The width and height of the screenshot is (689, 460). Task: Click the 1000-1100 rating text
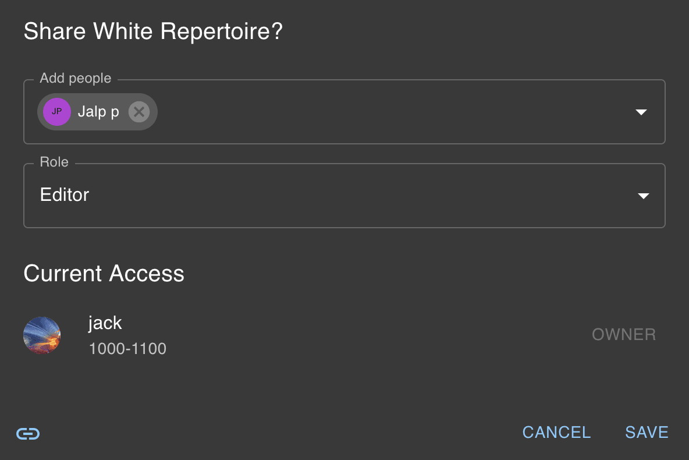click(127, 349)
